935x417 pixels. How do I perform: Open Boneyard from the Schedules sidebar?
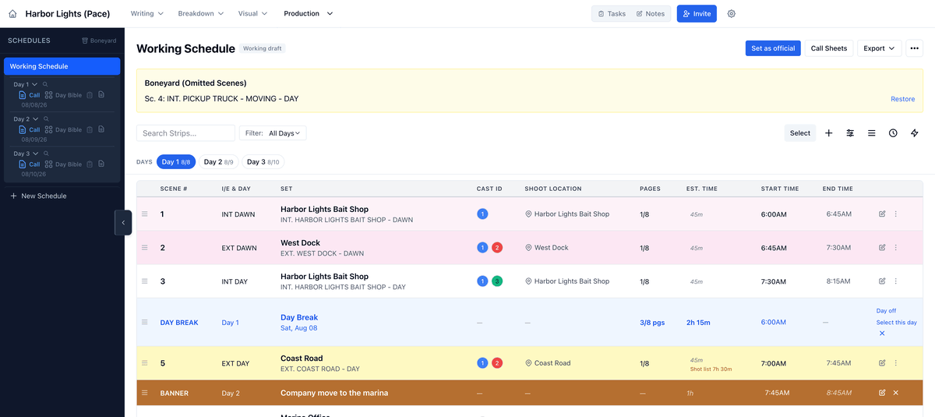coord(99,41)
